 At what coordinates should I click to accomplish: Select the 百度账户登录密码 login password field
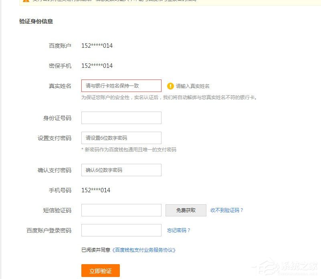coord(120,230)
